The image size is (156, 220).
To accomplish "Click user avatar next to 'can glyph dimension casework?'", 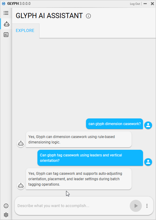I will (148, 125).
